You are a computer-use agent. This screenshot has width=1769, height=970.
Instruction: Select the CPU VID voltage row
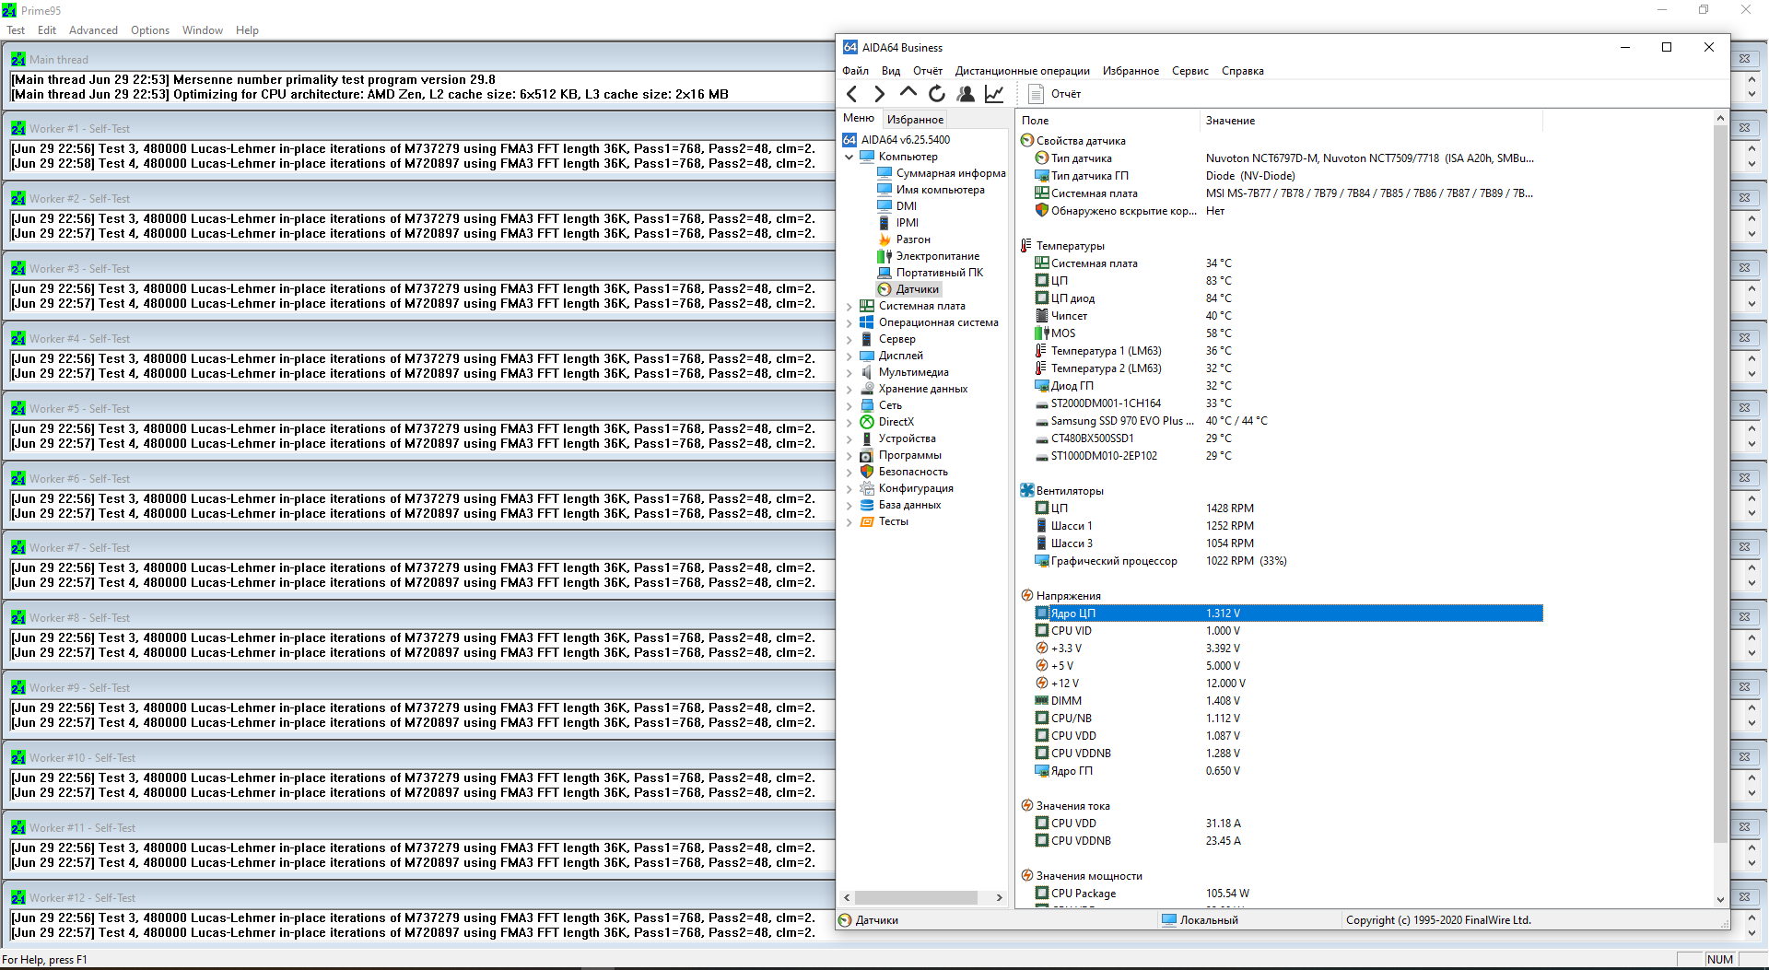1288,631
